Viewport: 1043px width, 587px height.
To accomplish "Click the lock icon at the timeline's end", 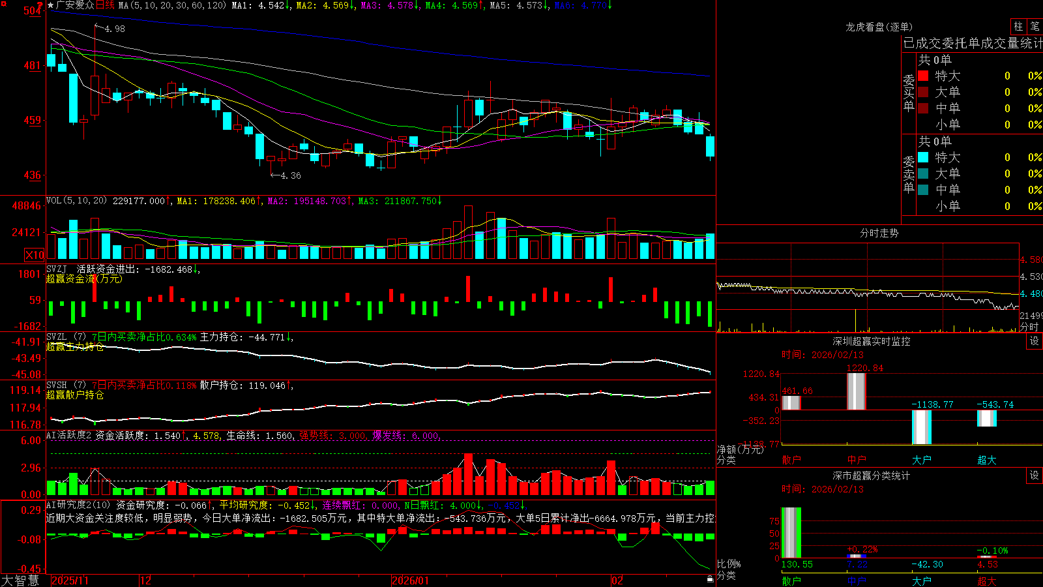I will (x=711, y=579).
